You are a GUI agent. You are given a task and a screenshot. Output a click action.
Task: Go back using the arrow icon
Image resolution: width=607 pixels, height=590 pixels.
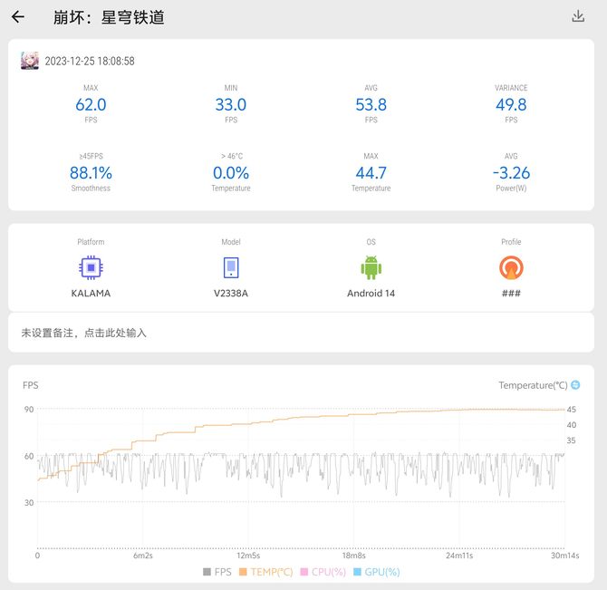point(18,17)
